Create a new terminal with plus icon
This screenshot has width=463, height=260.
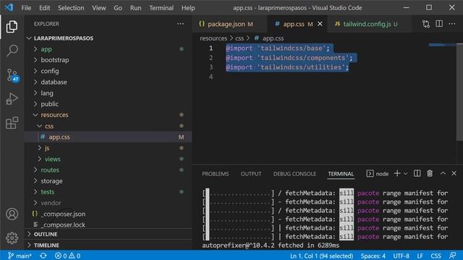pos(397,173)
